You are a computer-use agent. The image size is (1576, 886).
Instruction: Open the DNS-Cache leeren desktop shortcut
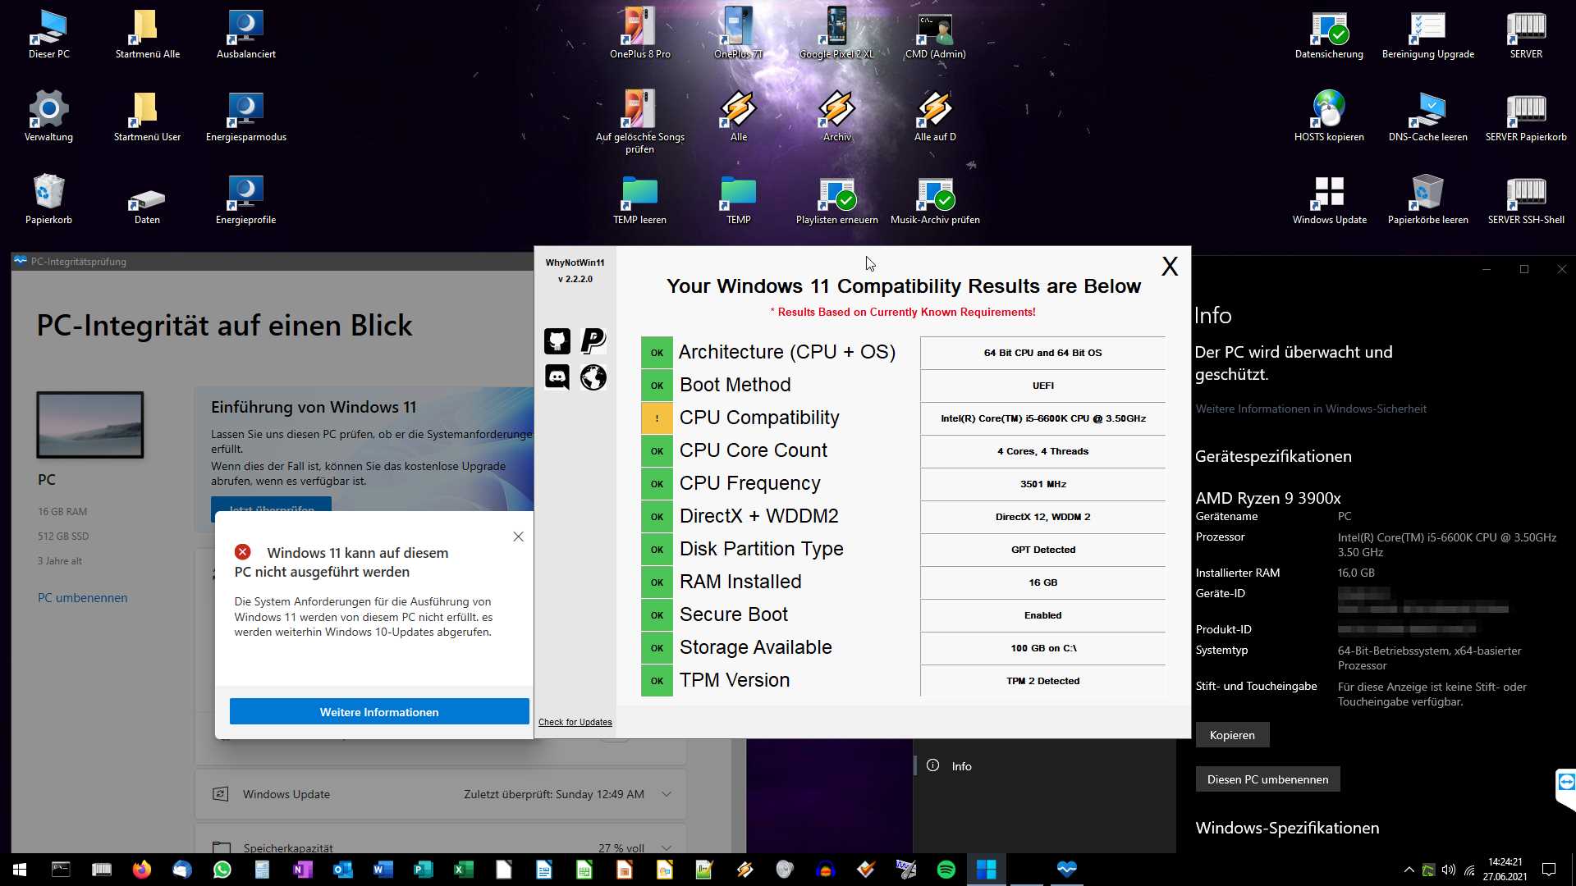(x=1428, y=117)
